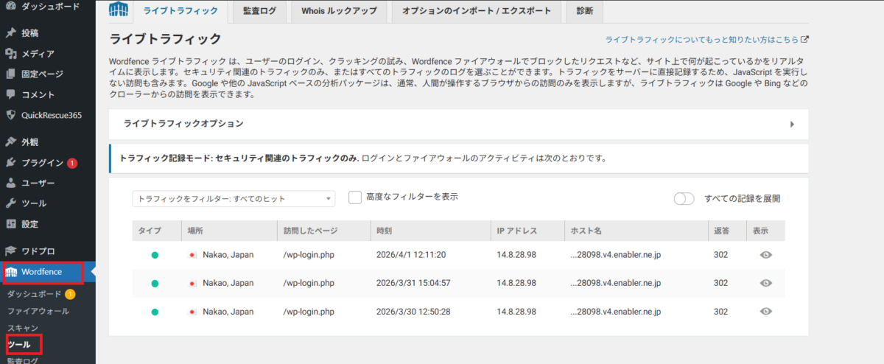Click the shield icon beside QuickRescue365
The height and width of the screenshot is (364, 884).
(x=11, y=115)
